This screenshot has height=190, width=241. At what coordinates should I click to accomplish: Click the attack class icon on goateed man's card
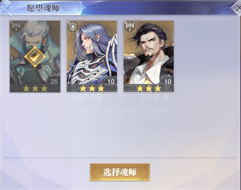coord(130,26)
